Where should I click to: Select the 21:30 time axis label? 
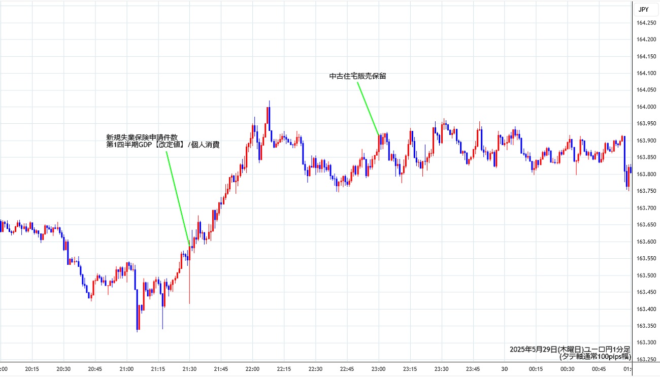click(x=189, y=369)
